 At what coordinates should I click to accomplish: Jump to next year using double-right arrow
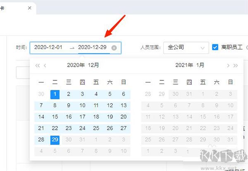point(236,66)
